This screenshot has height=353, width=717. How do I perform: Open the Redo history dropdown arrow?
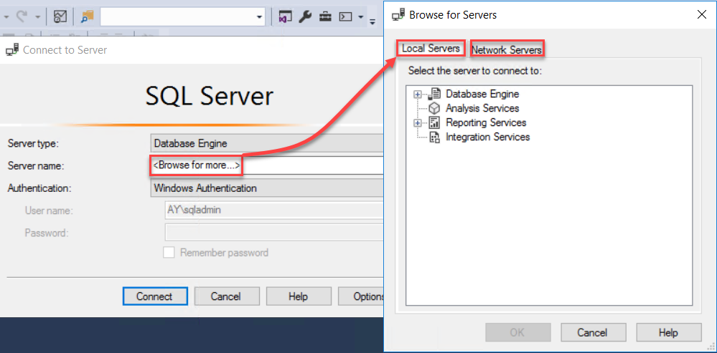37,17
